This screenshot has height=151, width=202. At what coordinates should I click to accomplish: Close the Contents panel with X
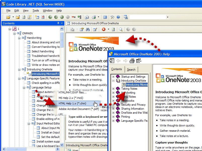coord(62,23)
